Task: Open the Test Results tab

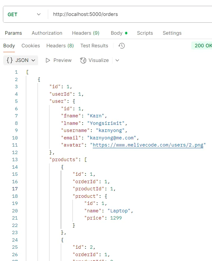Action: pyautogui.click(x=94, y=46)
